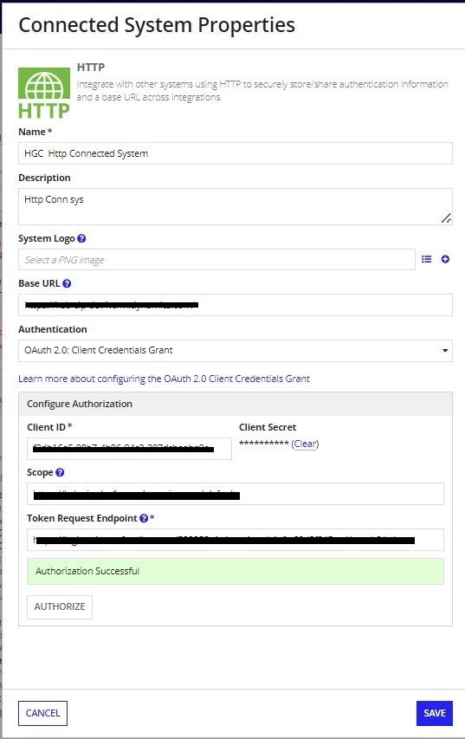Open the System Logo browse list icon
Screen dimensions: 465x739
(426, 259)
